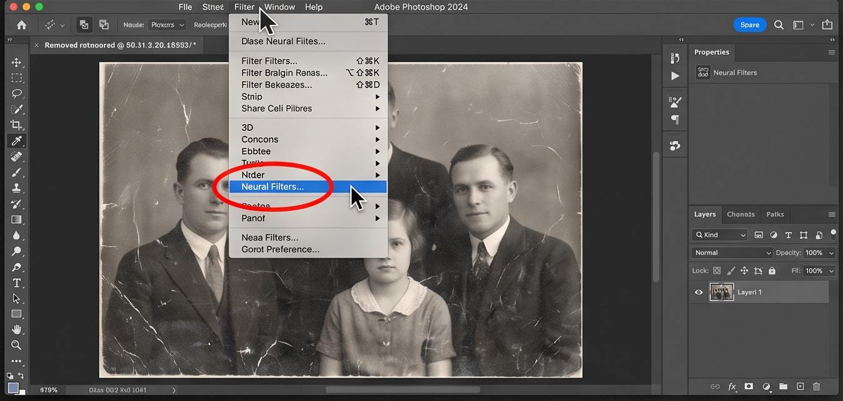Screen dimensions: 843x401
Task: Select the Pen tool
Action: (16, 267)
